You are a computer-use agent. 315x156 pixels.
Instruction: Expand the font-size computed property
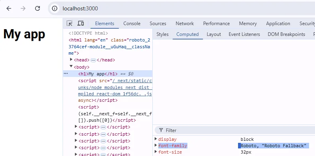(x=156, y=152)
